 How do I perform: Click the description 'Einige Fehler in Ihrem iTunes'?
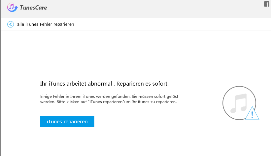[109, 99]
